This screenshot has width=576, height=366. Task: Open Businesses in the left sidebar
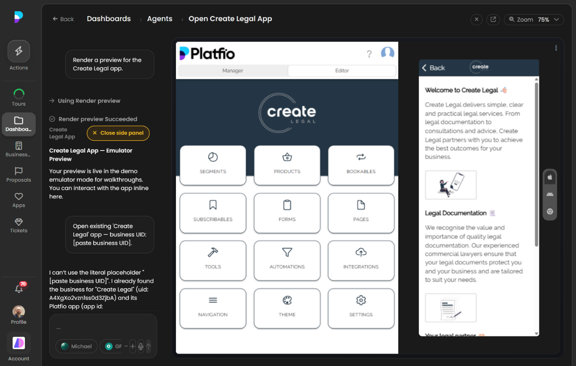[x=19, y=149]
